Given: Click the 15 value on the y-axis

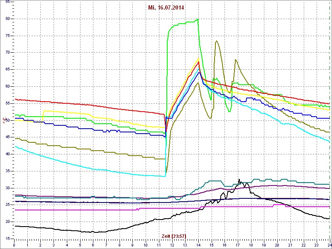Looking at the screenshot, I should point(7,239).
